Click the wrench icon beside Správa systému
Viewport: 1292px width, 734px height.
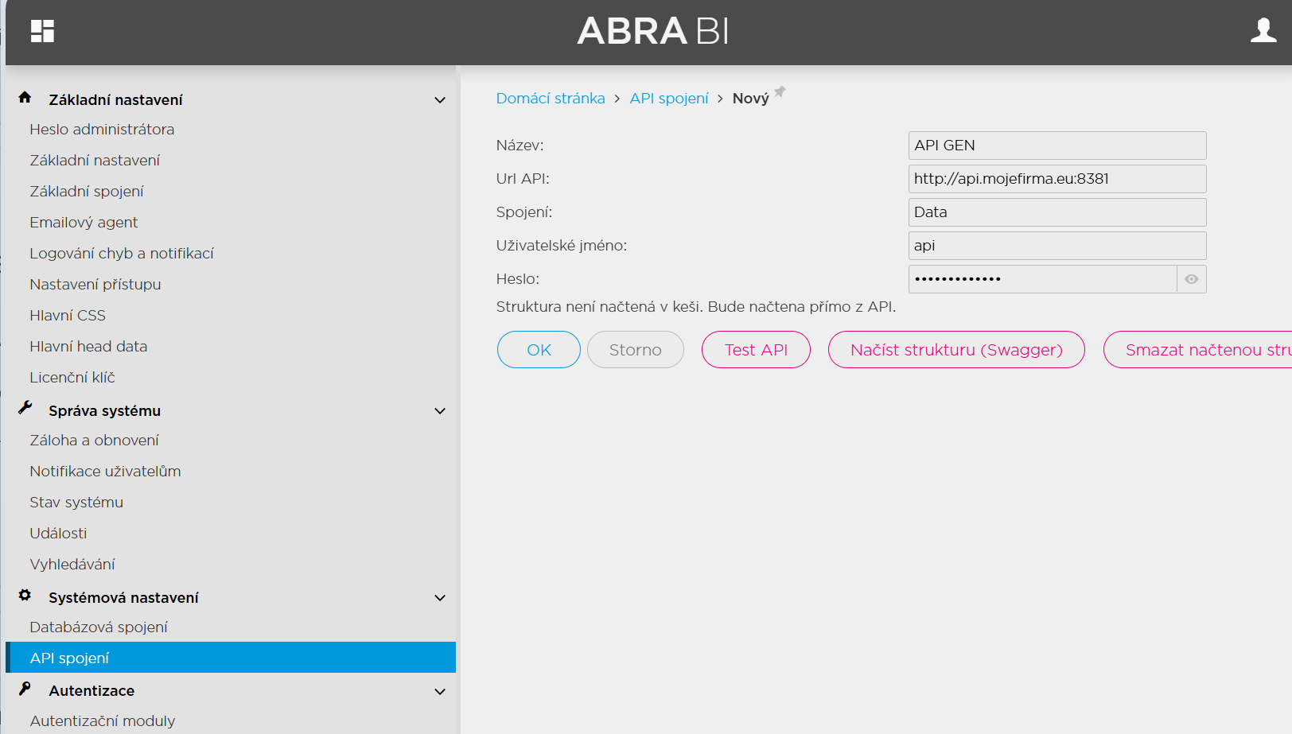point(25,409)
